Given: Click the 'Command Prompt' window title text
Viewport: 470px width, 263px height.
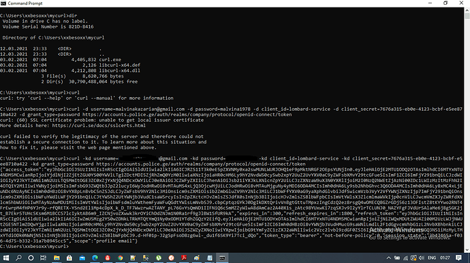Looking at the screenshot, I should click(25, 3).
